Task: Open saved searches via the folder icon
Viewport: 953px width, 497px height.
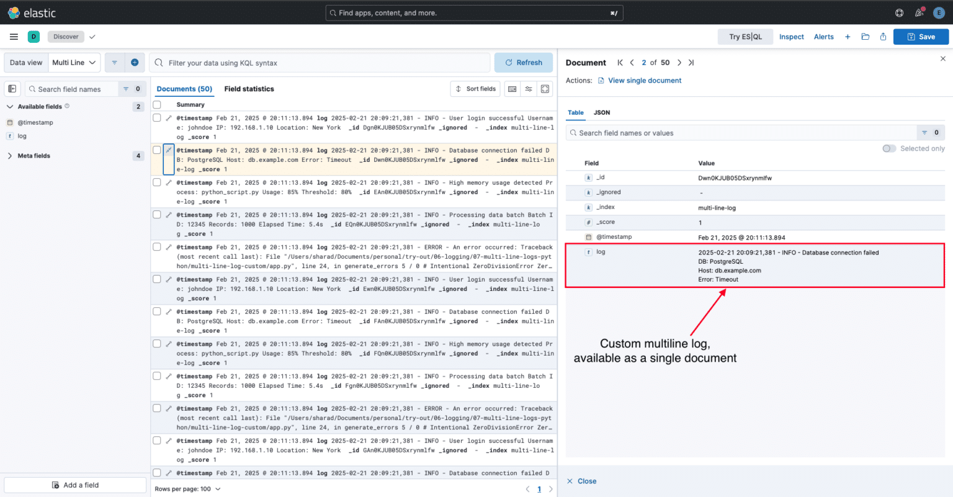Action: click(x=866, y=36)
